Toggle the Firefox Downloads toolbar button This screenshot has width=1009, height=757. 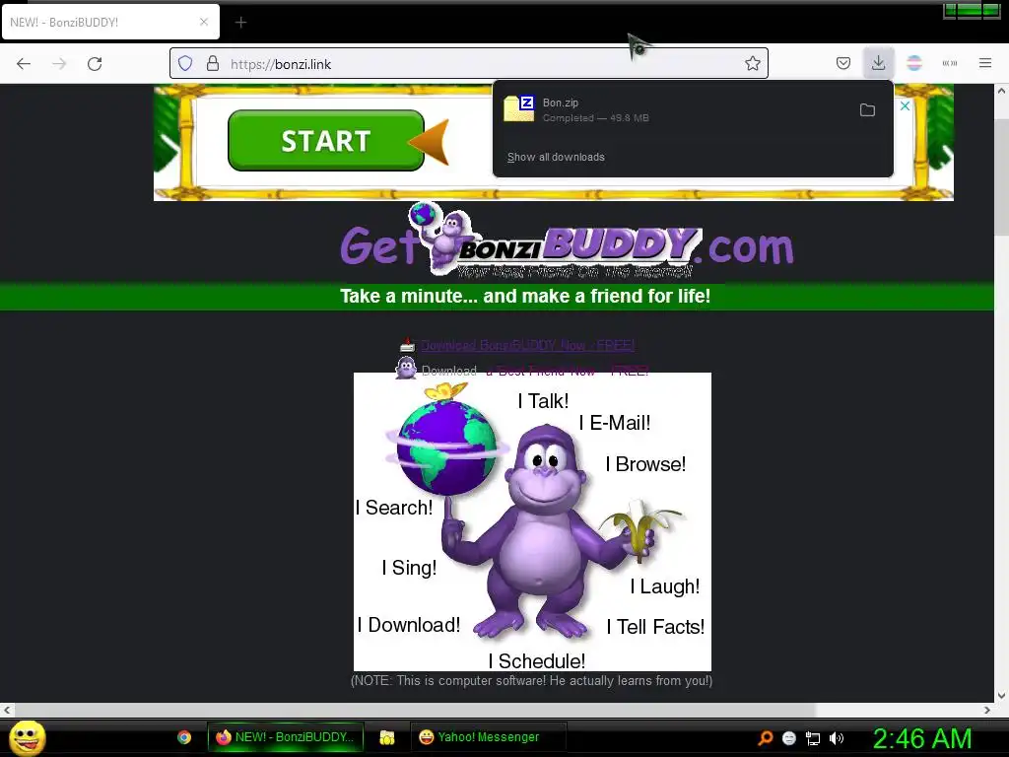tap(878, 63)
